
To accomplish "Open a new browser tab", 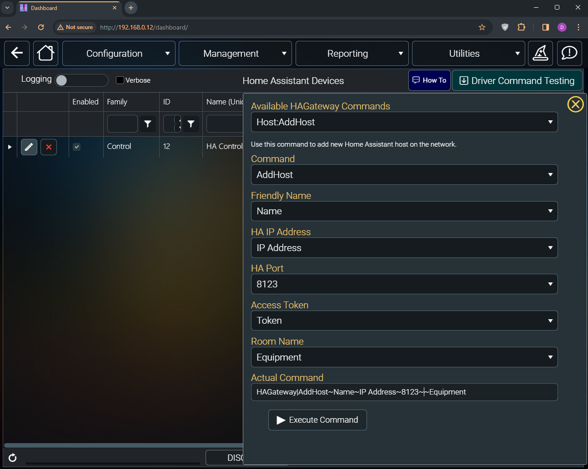I will 131,8.
